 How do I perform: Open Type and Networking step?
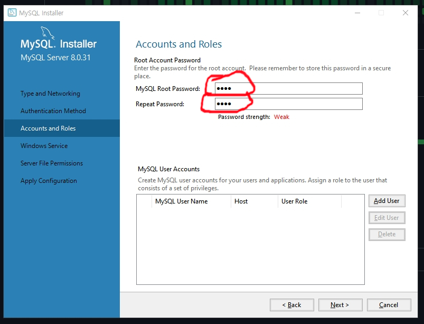click(50, 94)
